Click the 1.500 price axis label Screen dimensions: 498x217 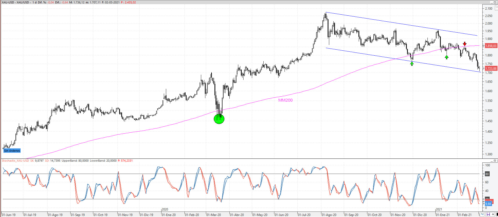(489, 110)
